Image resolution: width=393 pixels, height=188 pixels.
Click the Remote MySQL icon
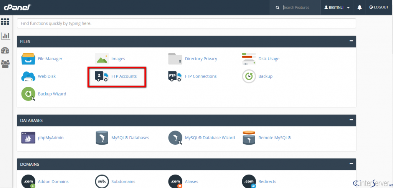click(x=249, y=138)
